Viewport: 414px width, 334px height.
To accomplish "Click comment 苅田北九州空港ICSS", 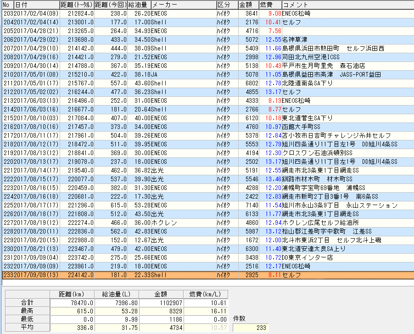I will pos(311,57).
